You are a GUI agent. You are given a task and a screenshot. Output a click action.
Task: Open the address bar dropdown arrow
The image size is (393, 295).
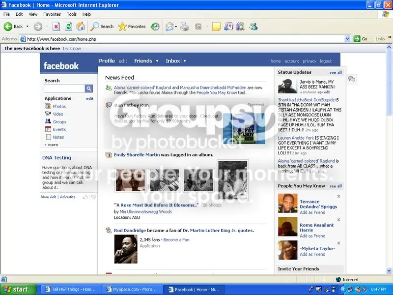point(347,39)
